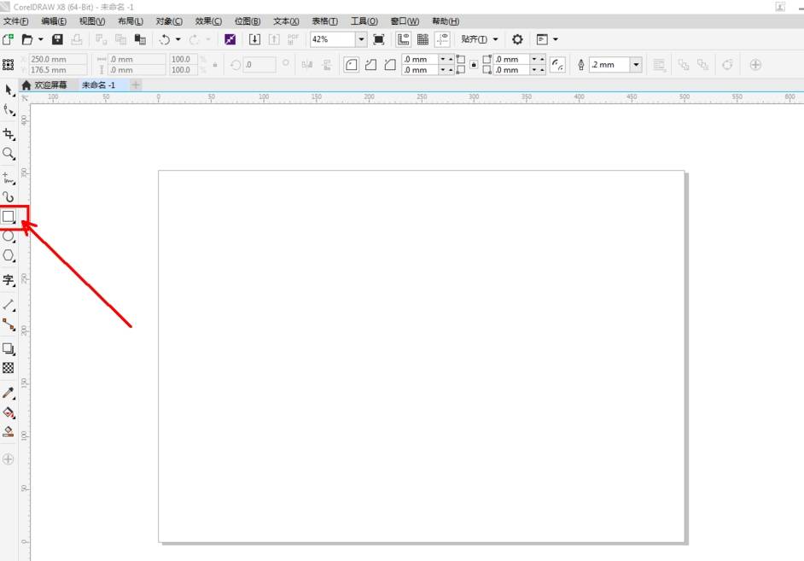Toggle the show rulers button

404,39
